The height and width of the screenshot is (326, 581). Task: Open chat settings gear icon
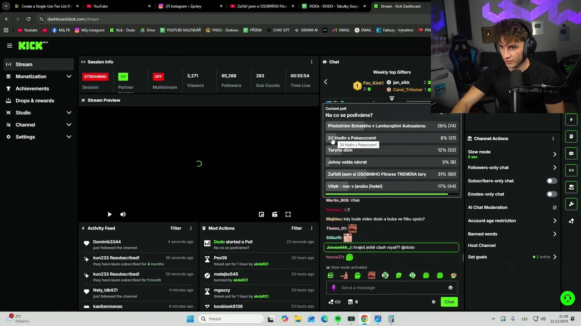(x=433, y=302)
